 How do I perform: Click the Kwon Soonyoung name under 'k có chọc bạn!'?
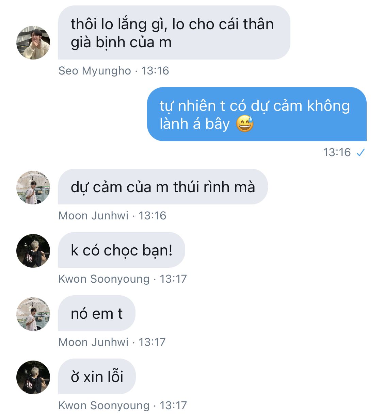click(x=104, y=279)
